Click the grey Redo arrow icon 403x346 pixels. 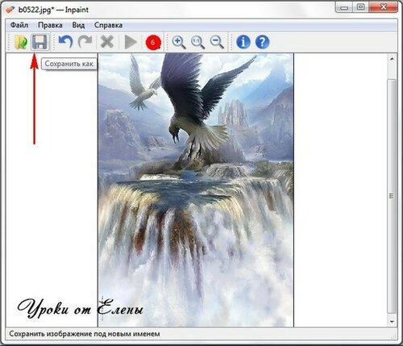(85, 42)
